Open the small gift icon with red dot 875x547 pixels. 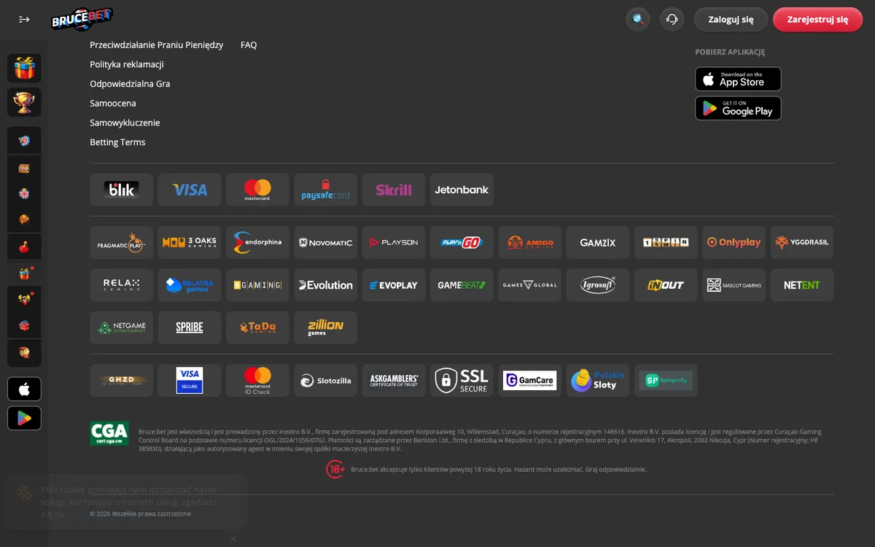coord(24,274)
